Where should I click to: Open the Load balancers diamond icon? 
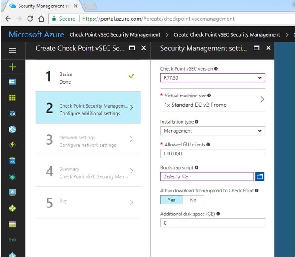coord(12,208)
